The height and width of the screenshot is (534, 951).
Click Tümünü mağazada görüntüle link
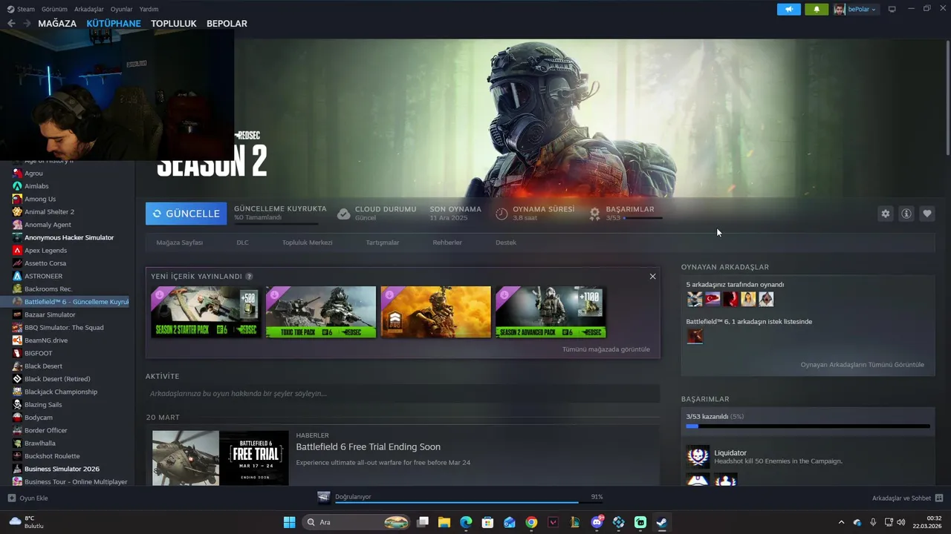click(x=606, y=349)
